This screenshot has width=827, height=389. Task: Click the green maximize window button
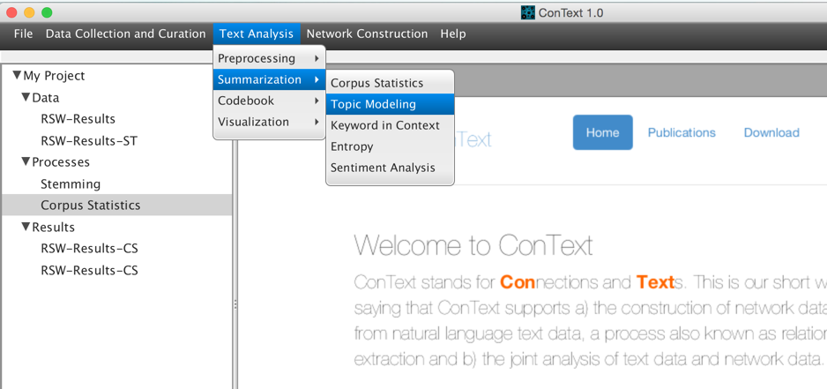tap(47, 12)
